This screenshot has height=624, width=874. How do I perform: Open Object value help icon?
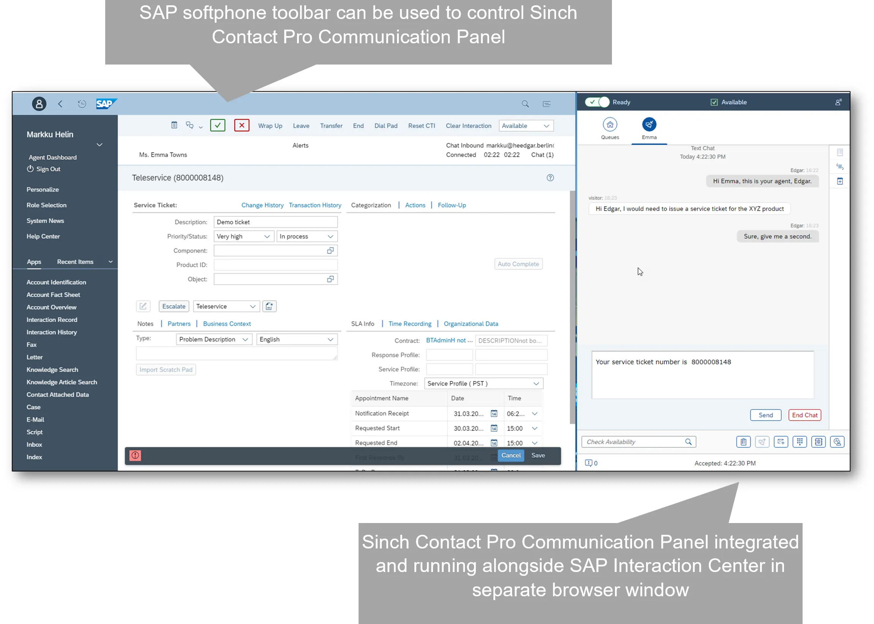(330, 279)
